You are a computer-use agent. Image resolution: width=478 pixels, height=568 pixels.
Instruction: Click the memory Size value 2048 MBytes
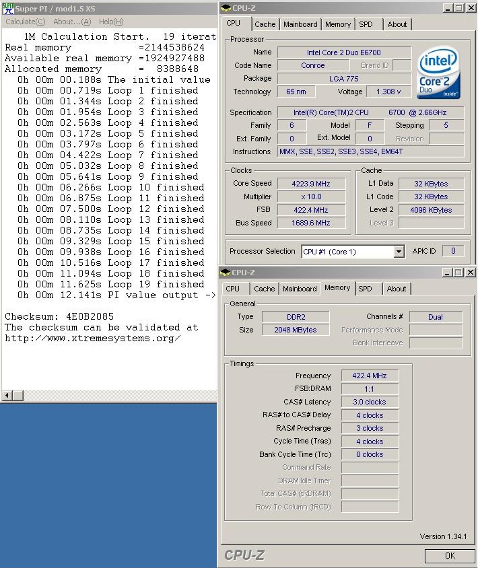click(296, 330)
